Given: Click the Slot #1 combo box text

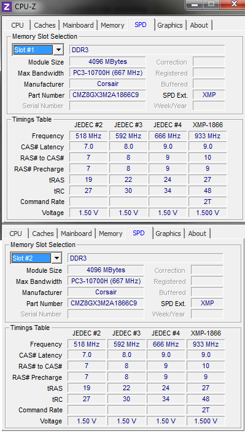Looking at the screenshot, I should pos(33,50).
